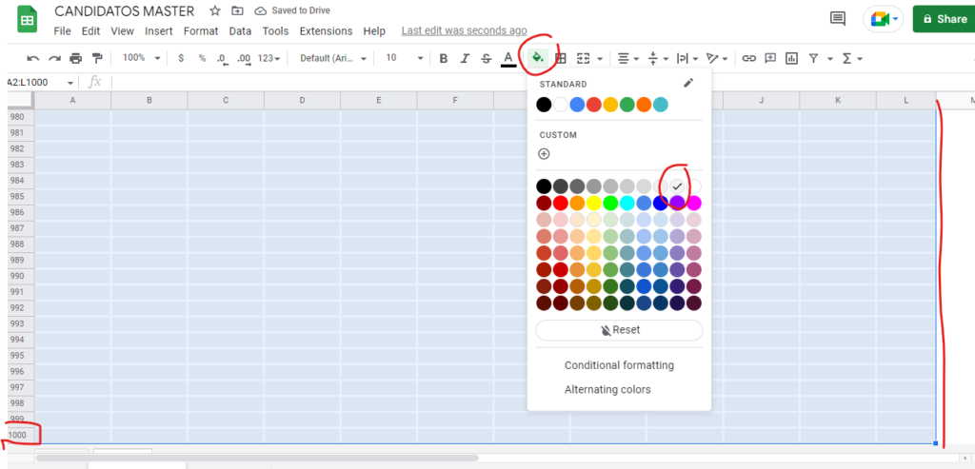This screenshot has width=975, height=469.
Task: Open the Text color tool
Action: tap(508, 58)
